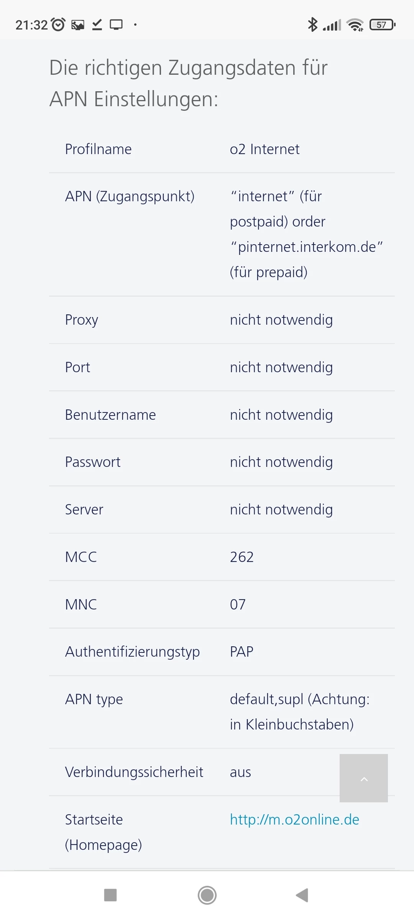Select the 'pinternet.interkom.de' APN value text
Image resolution: width=414 pixels, height=920 pixels.
[x=306, y=247]
